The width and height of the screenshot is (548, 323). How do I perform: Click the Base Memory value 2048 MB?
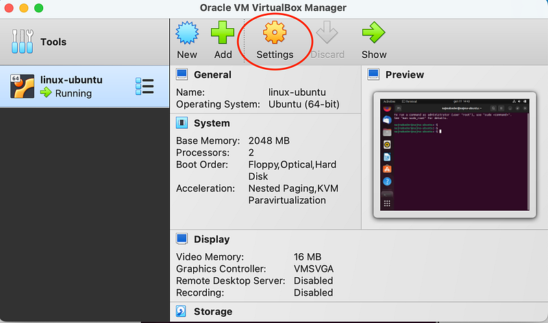click(269, 141)
